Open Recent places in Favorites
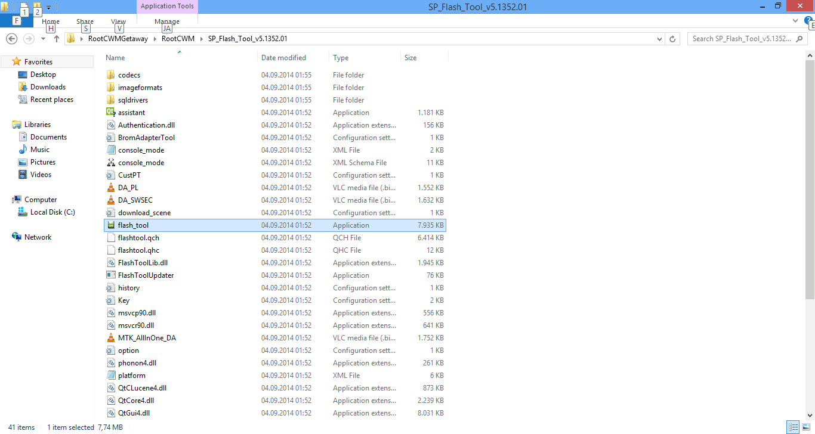815x434 pixels. pos(52,100)
